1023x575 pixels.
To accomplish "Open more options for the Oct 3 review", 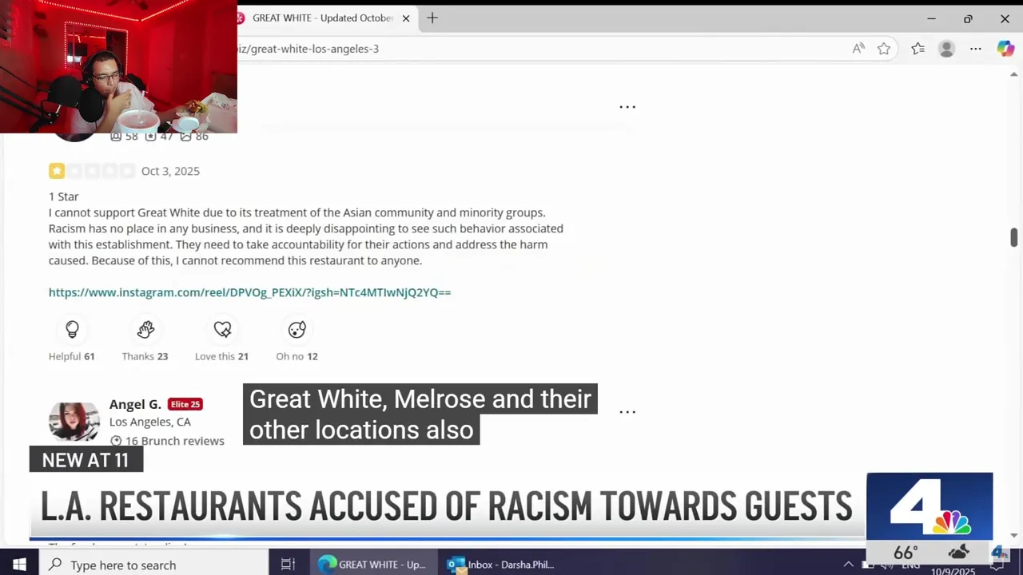I will 627,106.
